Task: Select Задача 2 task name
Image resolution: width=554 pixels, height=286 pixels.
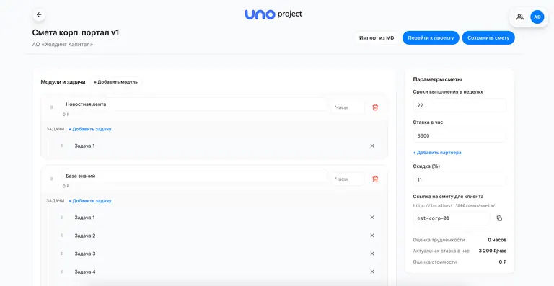Action: click(85, 236)
